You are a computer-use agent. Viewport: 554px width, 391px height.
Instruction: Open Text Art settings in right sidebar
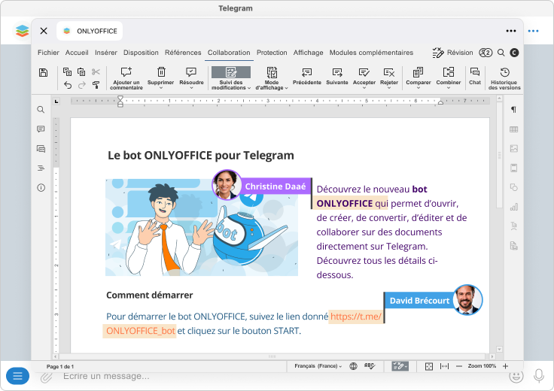point(513,226)
